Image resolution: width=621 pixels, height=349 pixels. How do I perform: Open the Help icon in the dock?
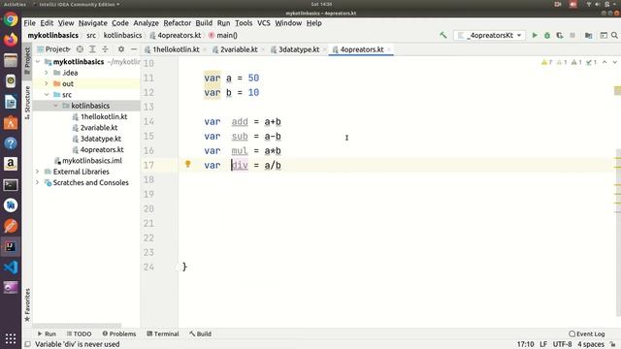(x=11, y=143)
